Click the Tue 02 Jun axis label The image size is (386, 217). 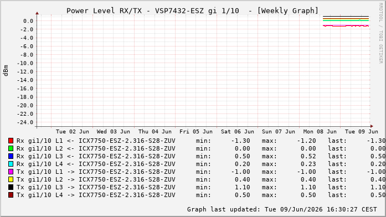click(x=73, y=132)
